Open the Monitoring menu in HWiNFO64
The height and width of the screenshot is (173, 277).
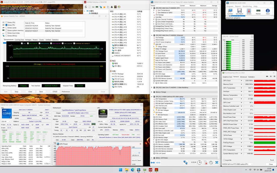click(x=247, y=6)
